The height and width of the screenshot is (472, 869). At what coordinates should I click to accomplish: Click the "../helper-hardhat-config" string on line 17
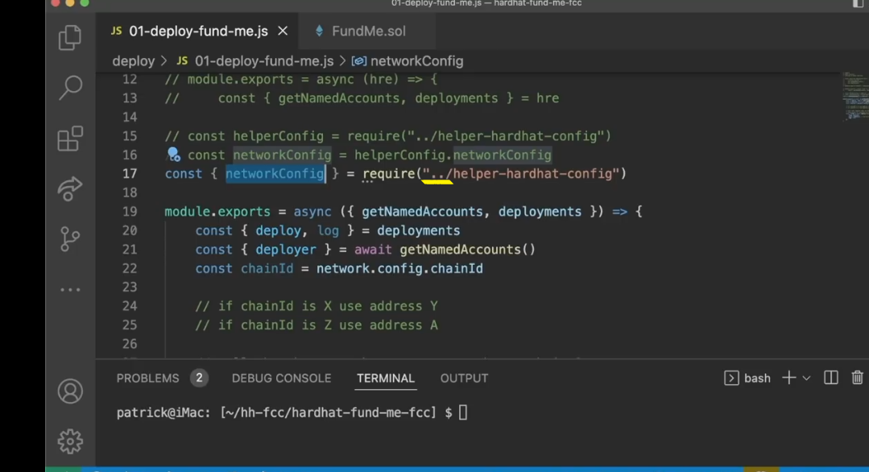(x=522, y=173)
